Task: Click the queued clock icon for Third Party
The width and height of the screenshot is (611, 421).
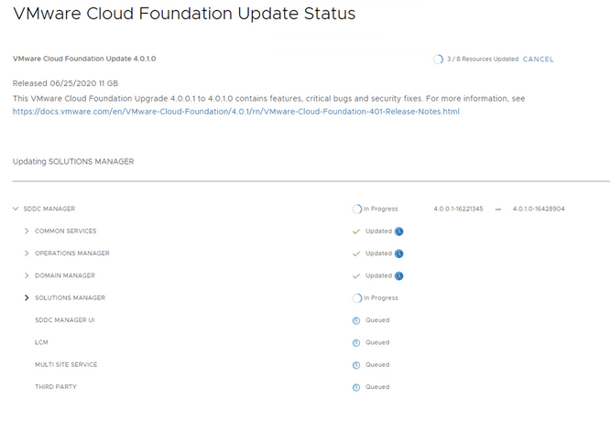Action: [356, 387]
